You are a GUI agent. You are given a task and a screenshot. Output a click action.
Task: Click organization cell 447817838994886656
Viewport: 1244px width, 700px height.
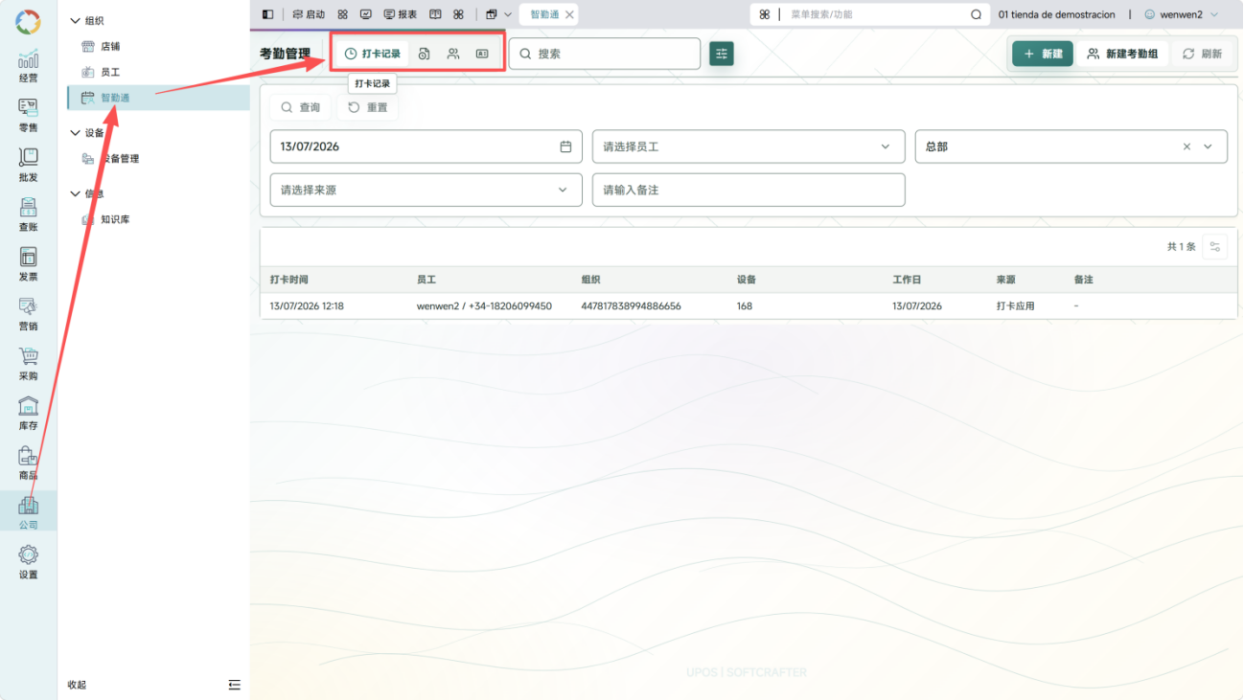pos(631,306)
